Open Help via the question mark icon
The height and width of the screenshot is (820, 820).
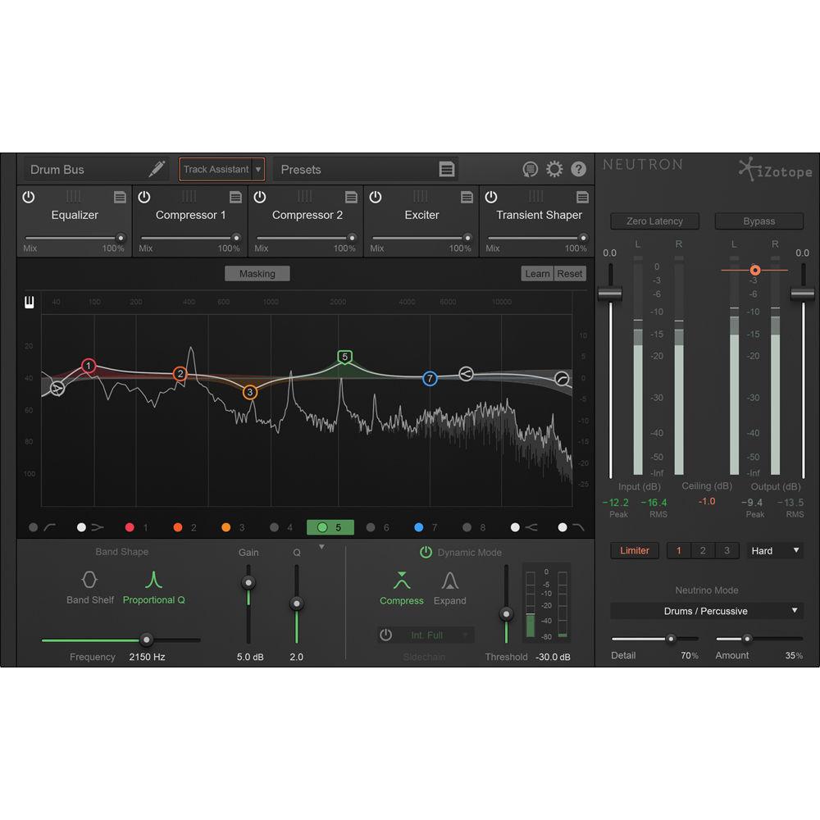click(578, 169)
